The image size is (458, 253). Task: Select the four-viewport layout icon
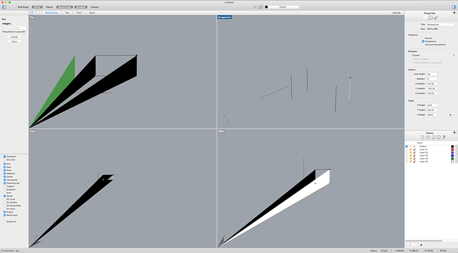point(32,13)
